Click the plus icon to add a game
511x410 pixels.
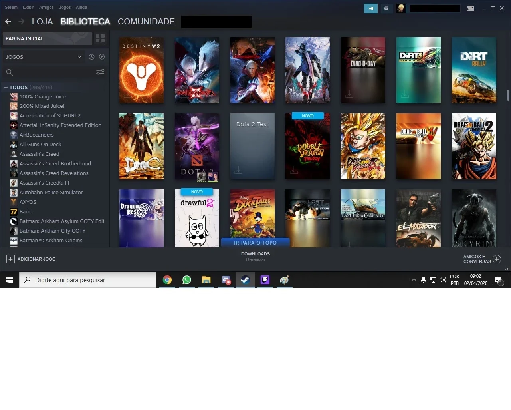click(10, 259)
